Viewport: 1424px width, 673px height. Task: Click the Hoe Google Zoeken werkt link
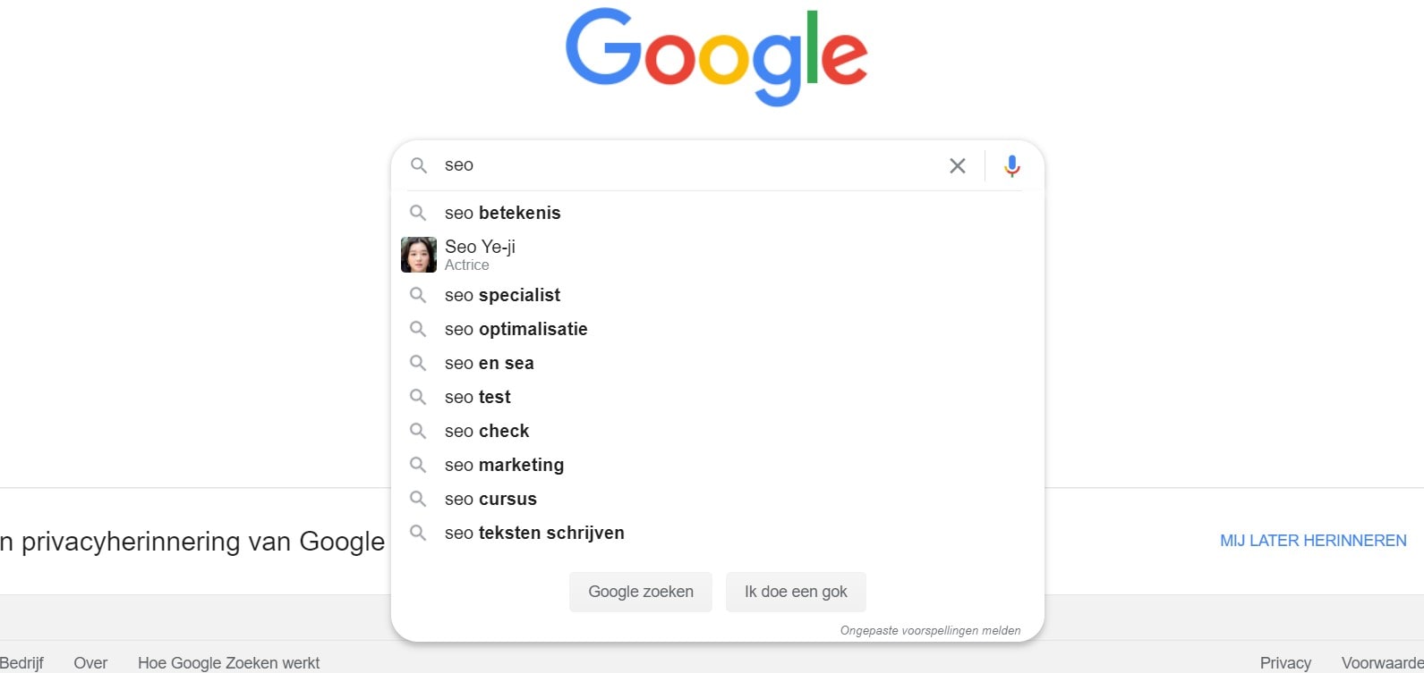pos(228,662)
